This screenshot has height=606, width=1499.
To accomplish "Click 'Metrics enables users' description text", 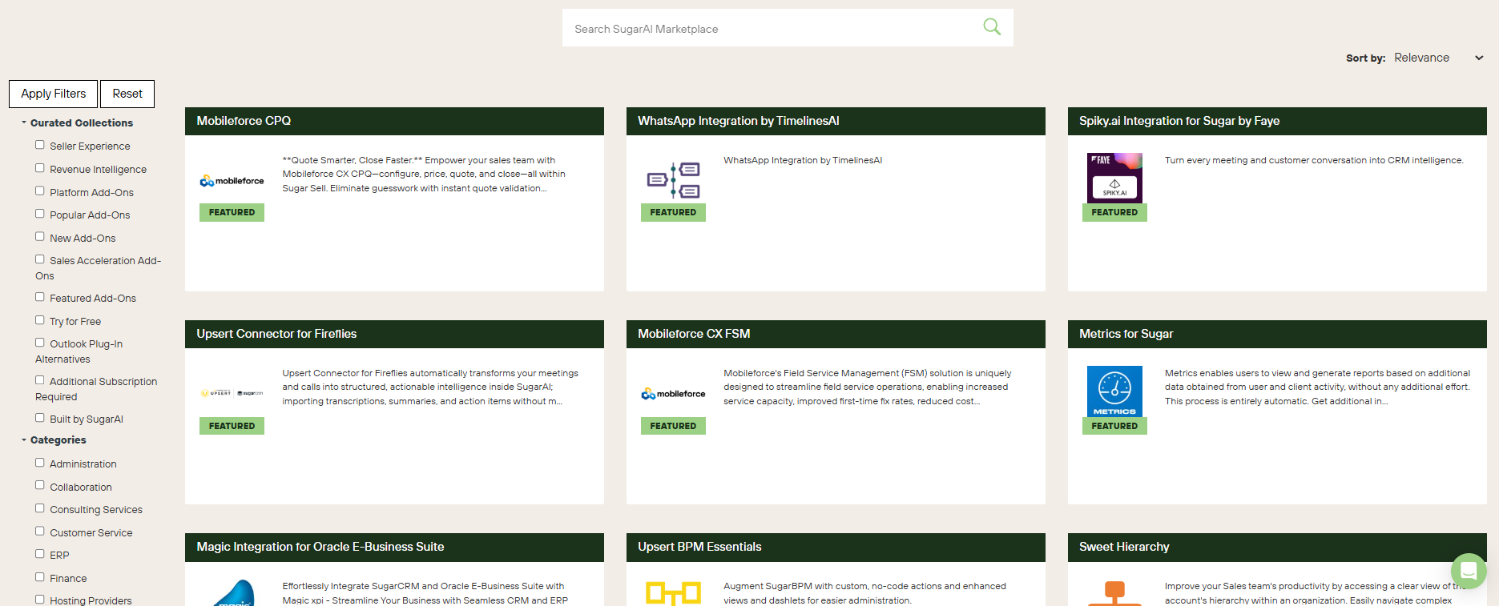I will tap(1318, 387).
